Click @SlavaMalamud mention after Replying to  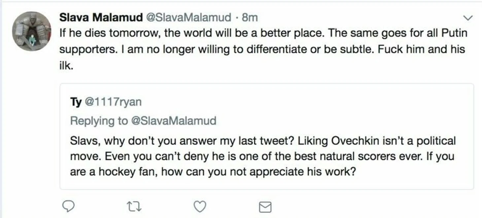coord(174,121)
